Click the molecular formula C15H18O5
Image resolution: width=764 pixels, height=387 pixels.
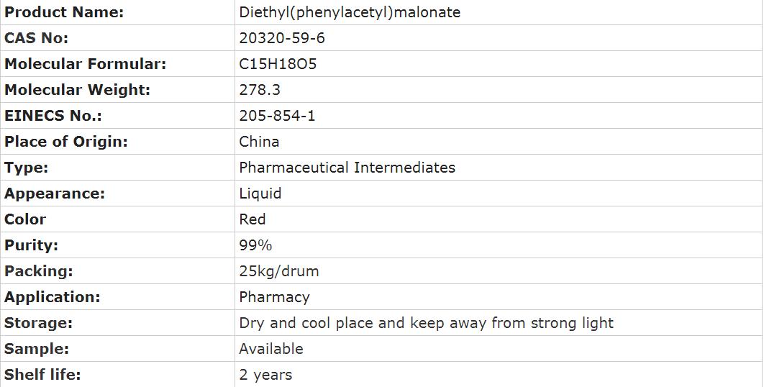(278, 64)
